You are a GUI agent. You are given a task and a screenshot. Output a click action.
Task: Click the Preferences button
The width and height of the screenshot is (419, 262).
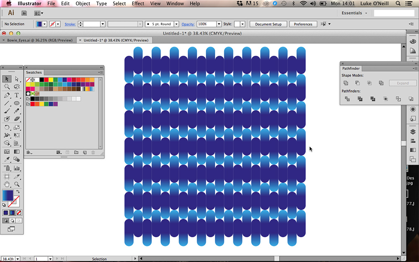[303, 24]
